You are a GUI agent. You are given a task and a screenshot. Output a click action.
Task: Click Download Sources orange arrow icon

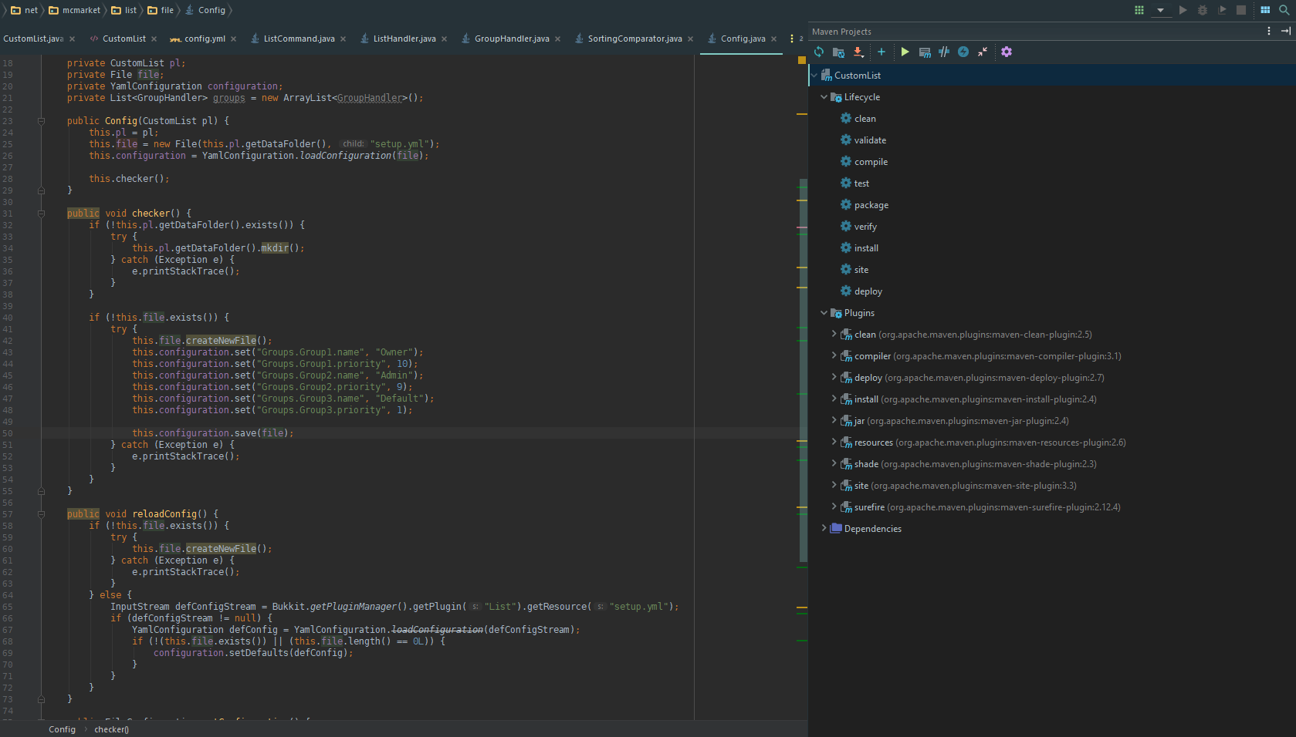pos(858,52)
